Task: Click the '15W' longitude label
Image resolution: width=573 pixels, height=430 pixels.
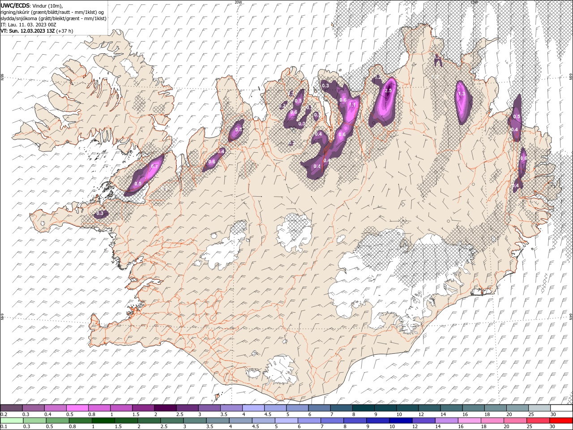Action: (x=474, y=2)
